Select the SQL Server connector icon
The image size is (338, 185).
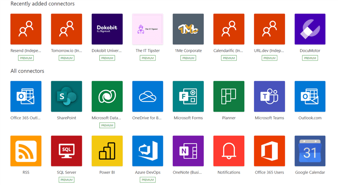point(66,151)
